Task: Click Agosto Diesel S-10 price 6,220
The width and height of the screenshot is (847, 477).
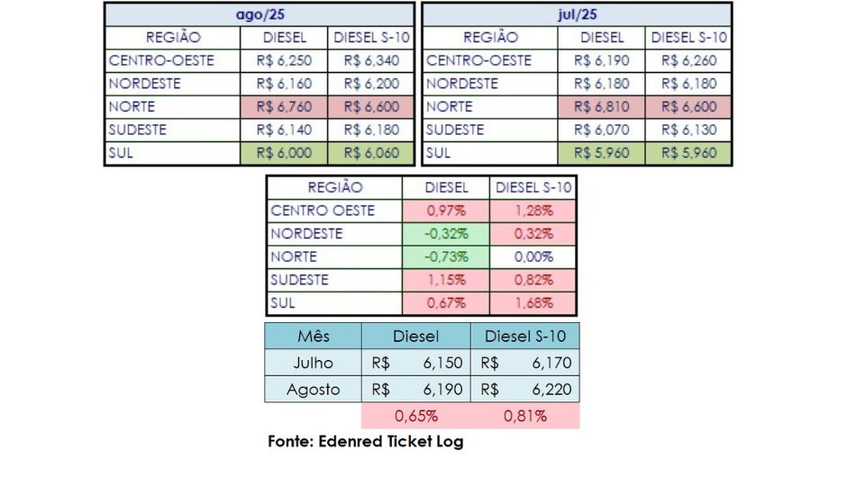Action: point(525,390)
